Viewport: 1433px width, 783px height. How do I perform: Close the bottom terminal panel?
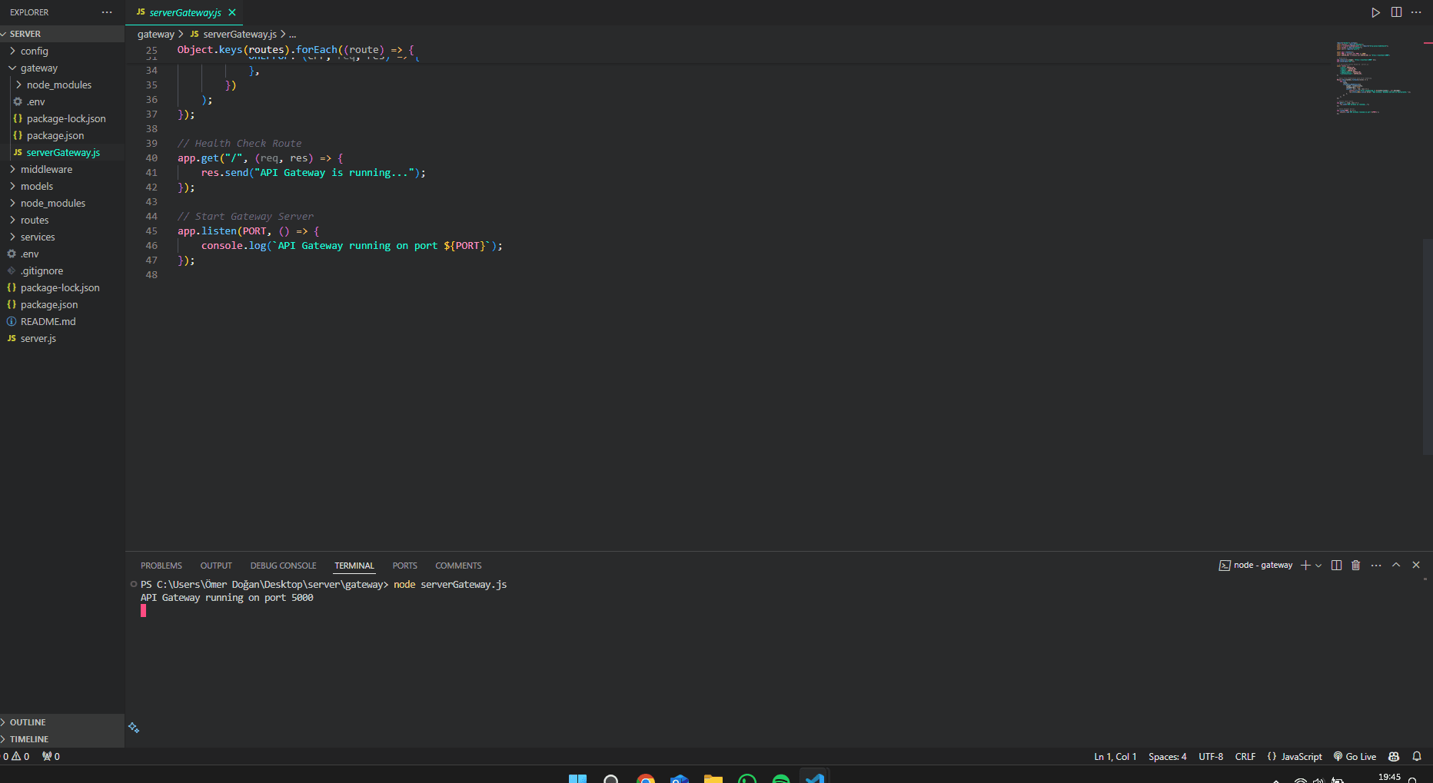pyautogui.click(x=1416, y=566)
